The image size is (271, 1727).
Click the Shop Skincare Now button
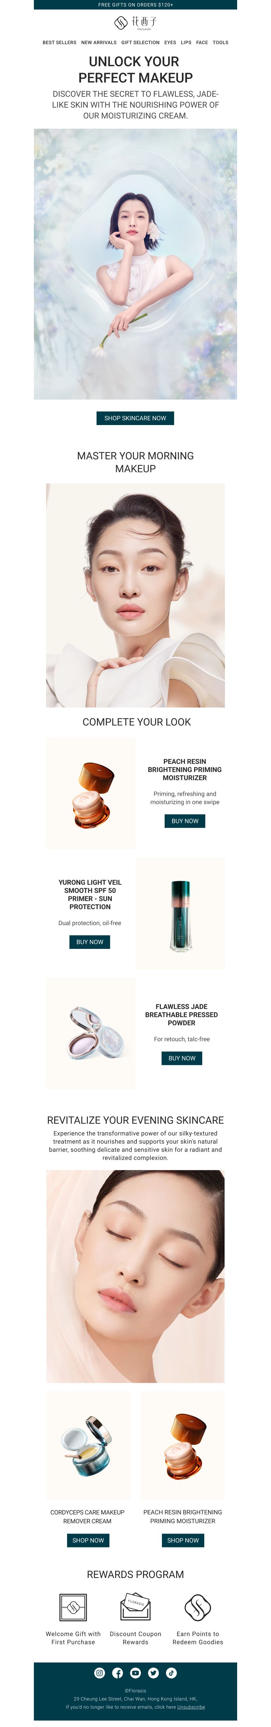pyautogui.click(x=135, y=418)
